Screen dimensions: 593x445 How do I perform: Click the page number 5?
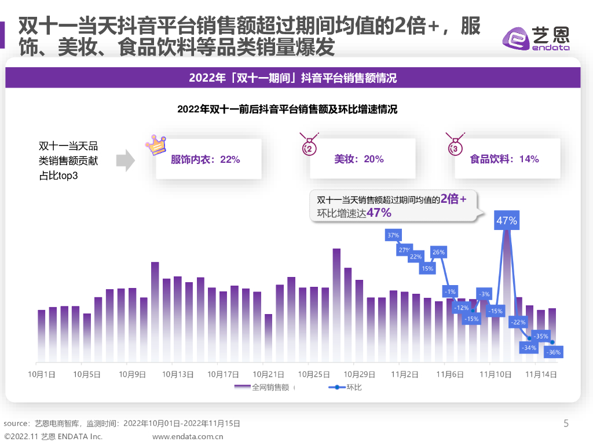[566, 423]
